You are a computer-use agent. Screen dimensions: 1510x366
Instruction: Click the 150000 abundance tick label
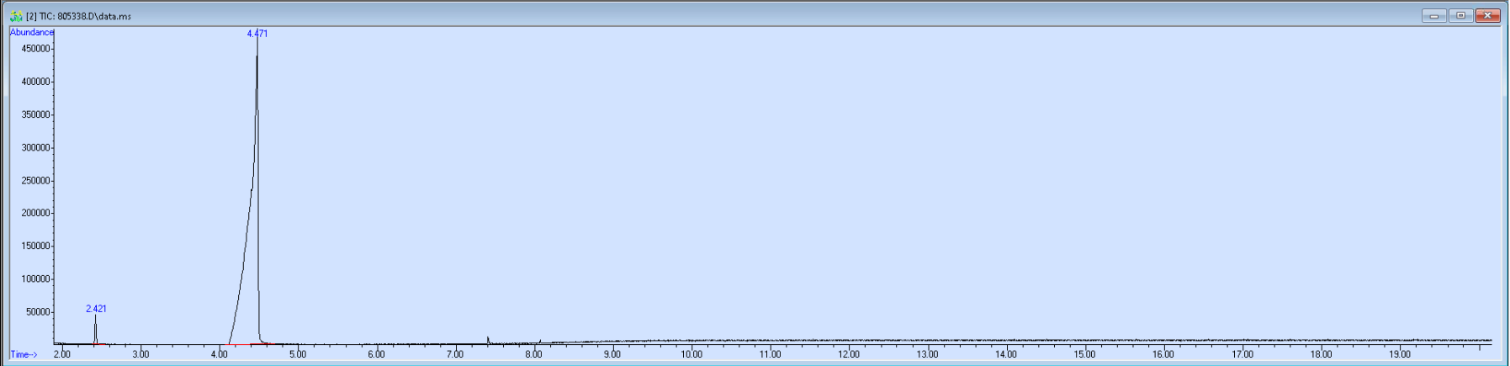coord(36,246)
